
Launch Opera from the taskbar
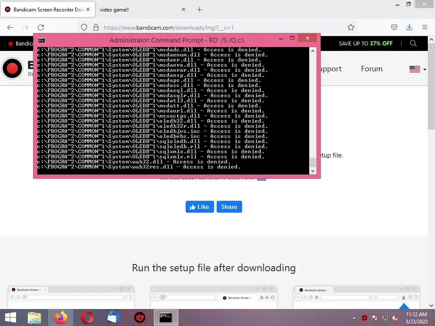tap(87, 318)
